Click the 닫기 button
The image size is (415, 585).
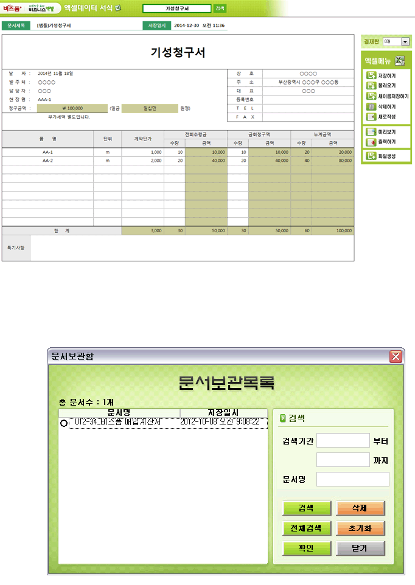(x=360, y=549)
